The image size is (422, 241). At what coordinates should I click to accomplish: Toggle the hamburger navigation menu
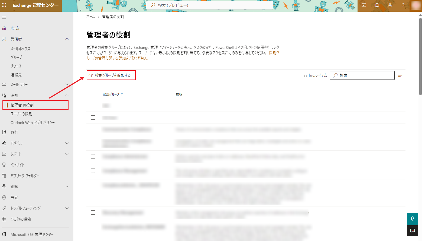point(4,17)
